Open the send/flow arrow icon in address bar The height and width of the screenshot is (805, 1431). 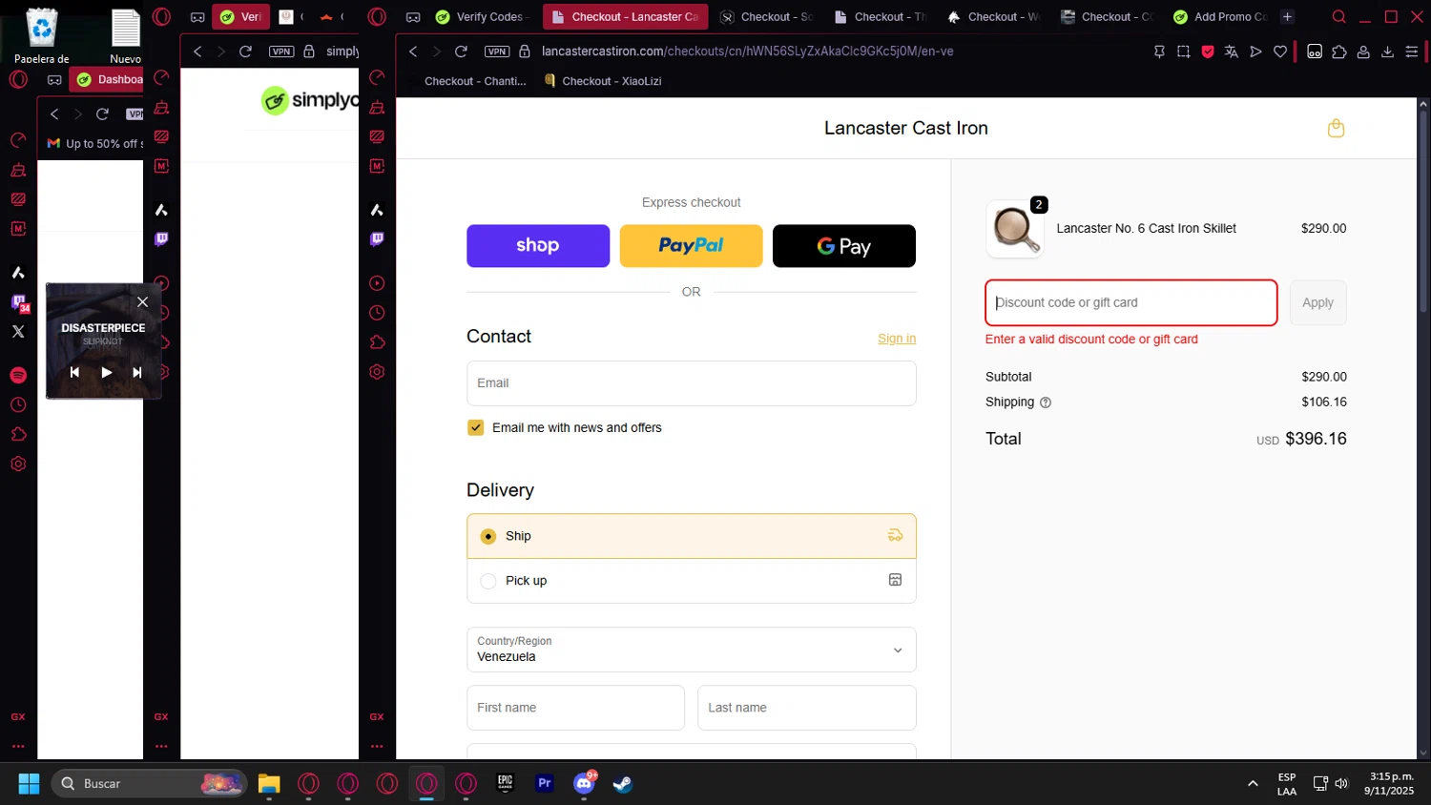coord(1255,52)
